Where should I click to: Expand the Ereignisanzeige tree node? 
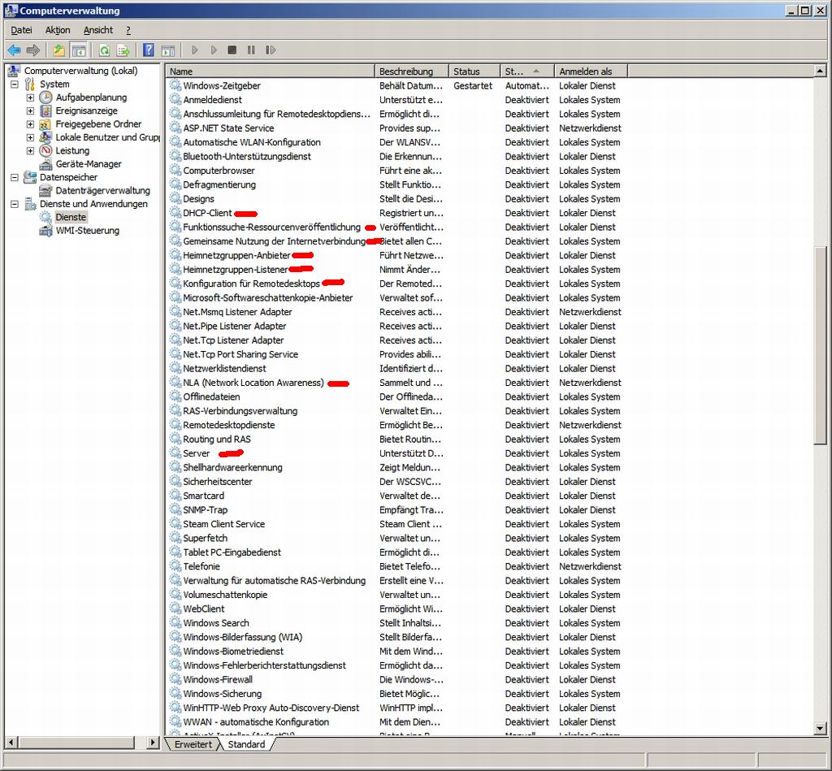coord(30,111)
